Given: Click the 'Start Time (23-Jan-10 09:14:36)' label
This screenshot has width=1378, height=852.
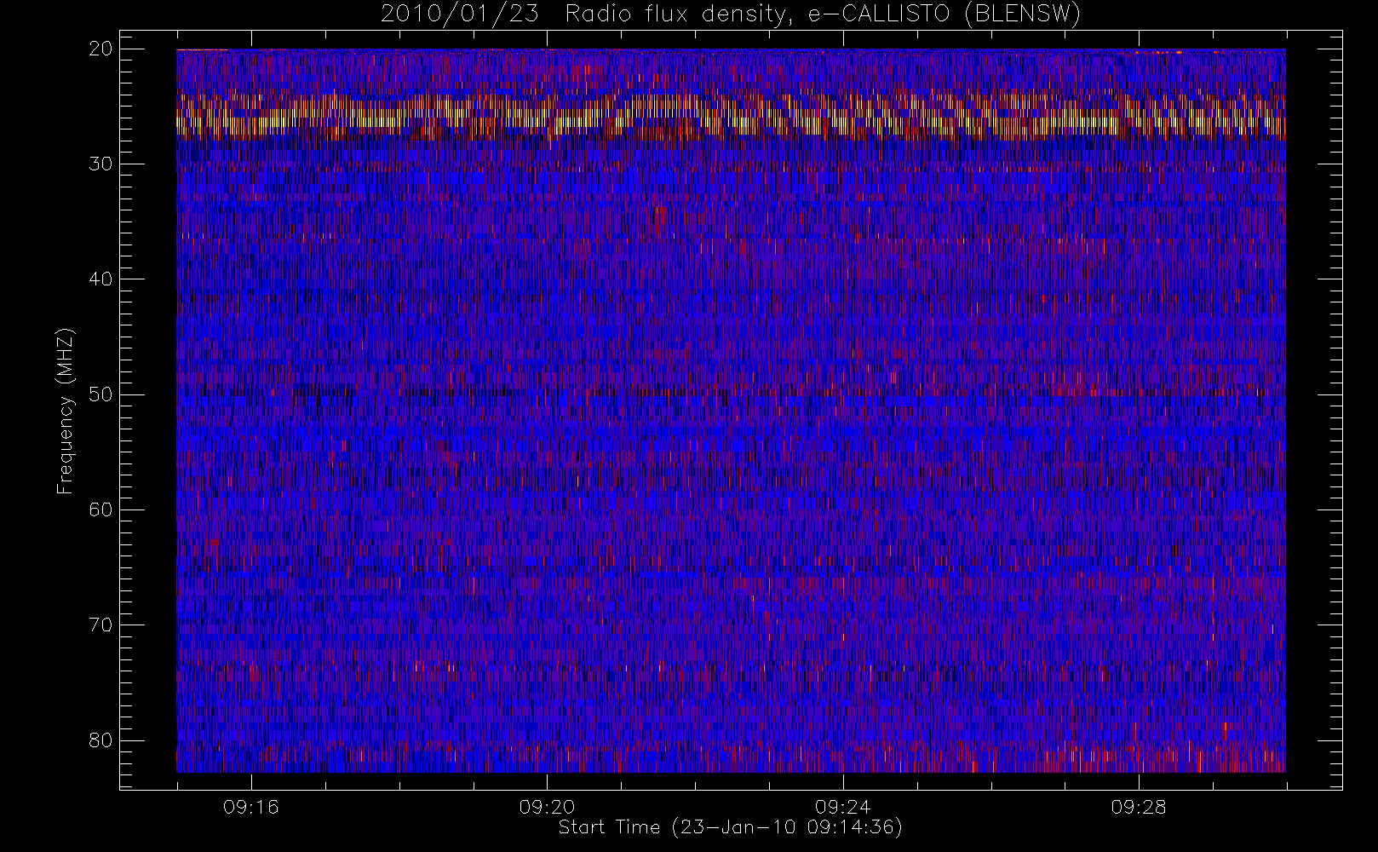Looking at the screenshot, I should point(730,827).
